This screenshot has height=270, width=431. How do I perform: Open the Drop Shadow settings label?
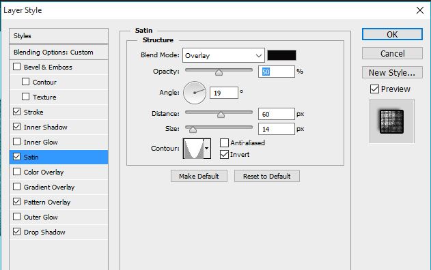coord(44,232)
